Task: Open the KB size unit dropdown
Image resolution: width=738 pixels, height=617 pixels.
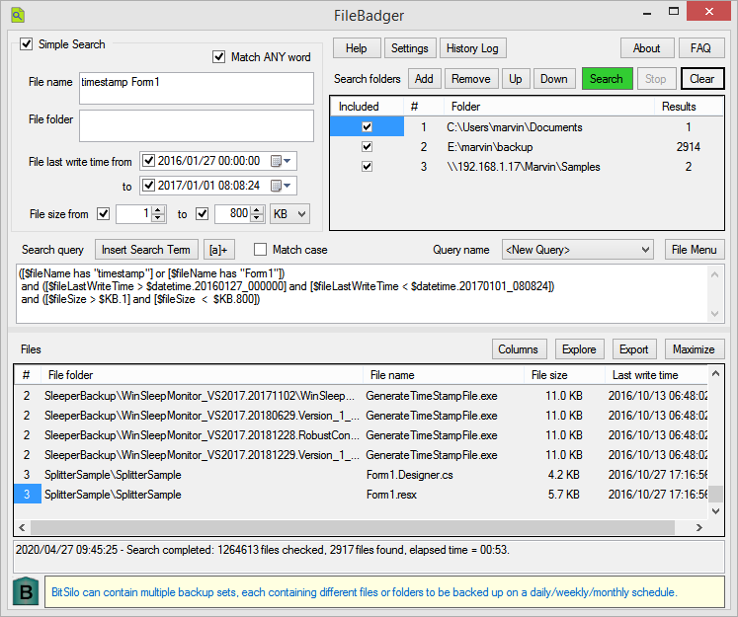Action: [289, 214]
